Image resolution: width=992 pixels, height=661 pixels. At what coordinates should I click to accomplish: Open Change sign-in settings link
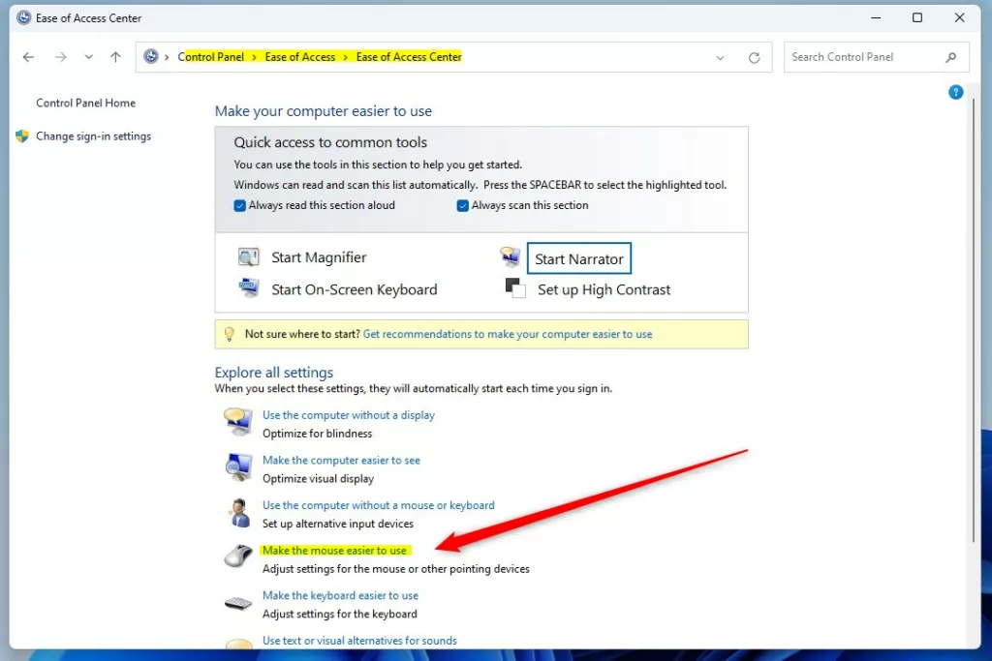[x=93, y=135]
